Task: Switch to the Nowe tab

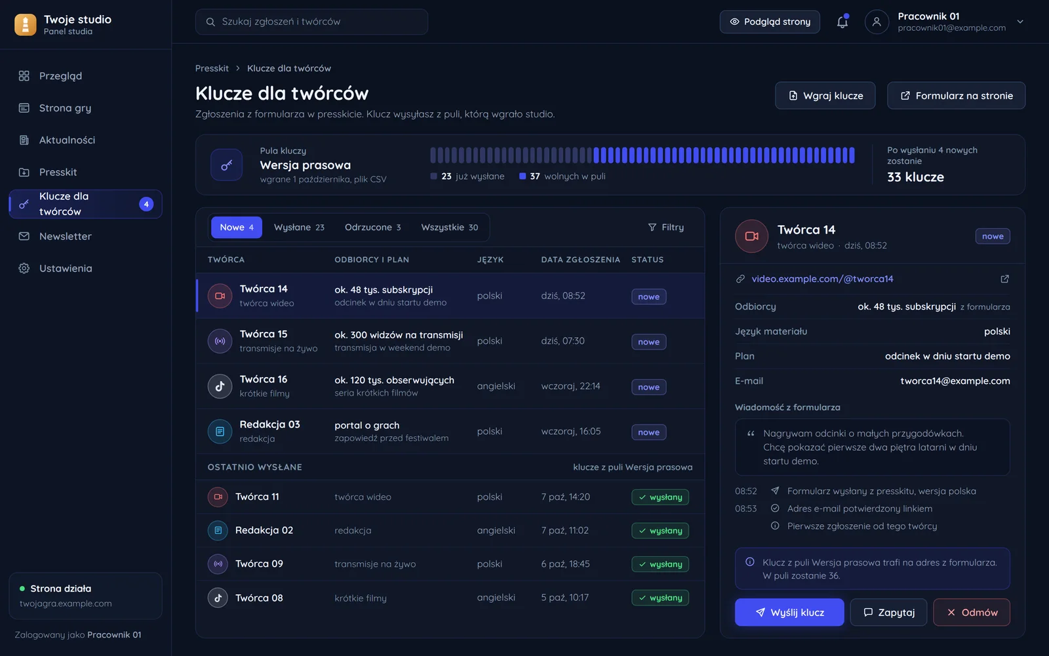Action: point(237,227)
